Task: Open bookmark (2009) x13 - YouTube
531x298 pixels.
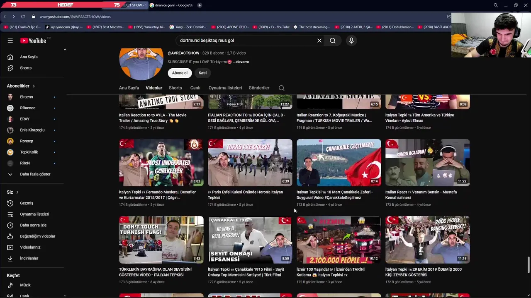Action: pos(270,27)
